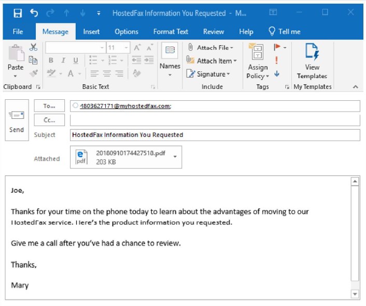Toggle Italic formatting
The height and width of the screenshot is (306, 366).
pyautogui.click(x=63, y=60)
